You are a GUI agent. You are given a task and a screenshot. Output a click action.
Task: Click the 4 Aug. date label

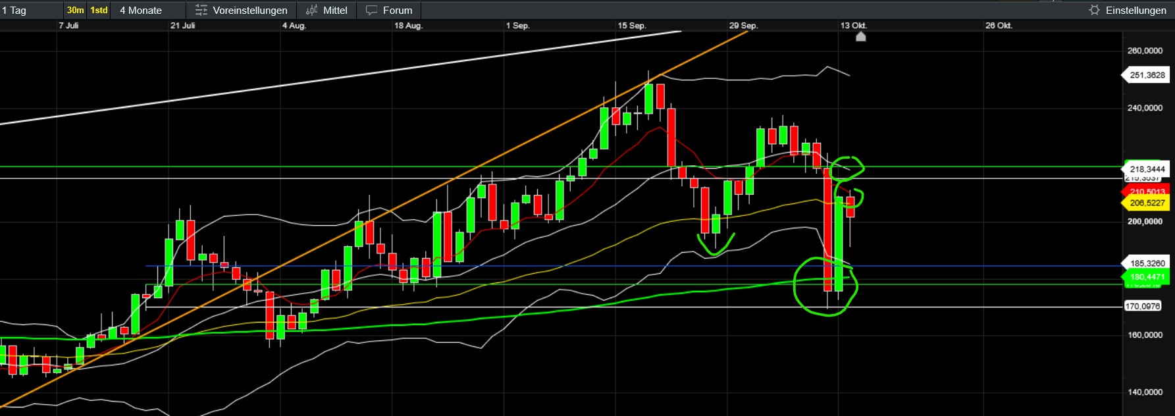click(294, 26)
